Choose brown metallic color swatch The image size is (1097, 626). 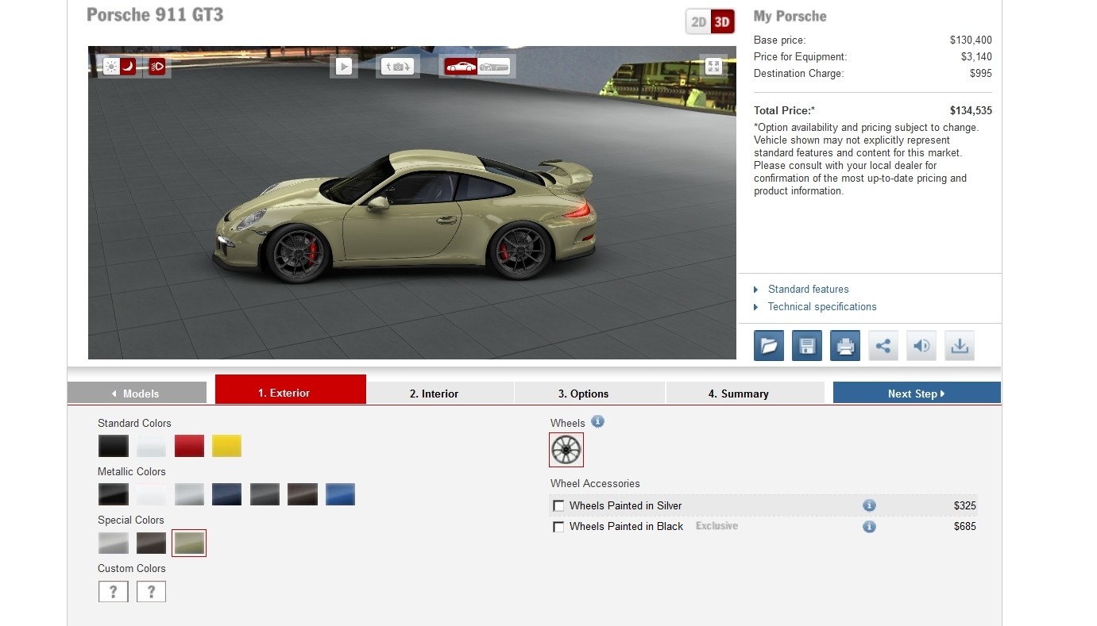[303, 494]
